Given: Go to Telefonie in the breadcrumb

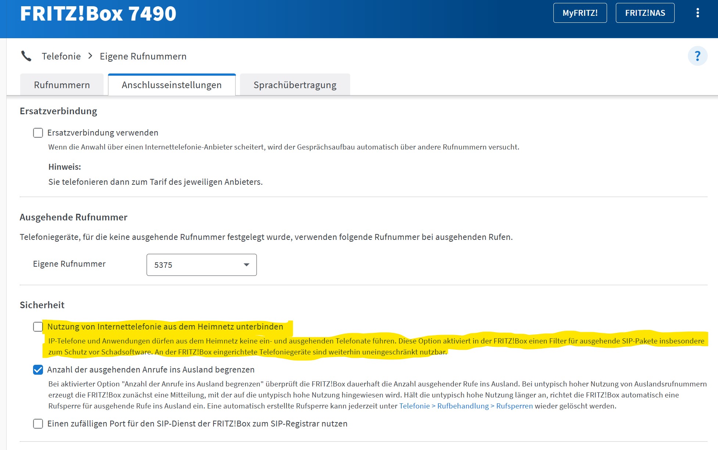Looking at the screenshot, I should 61,56.
